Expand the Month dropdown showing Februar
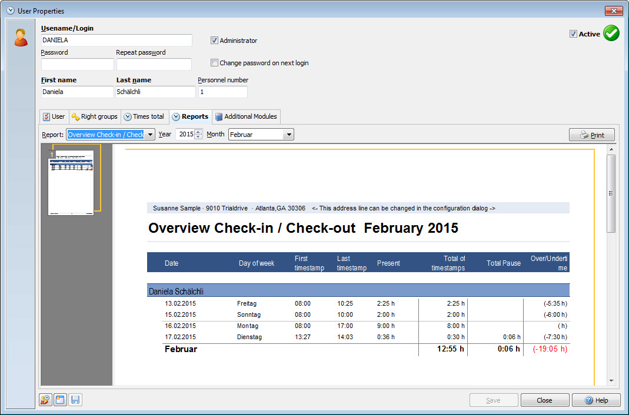 coord(288,135)
